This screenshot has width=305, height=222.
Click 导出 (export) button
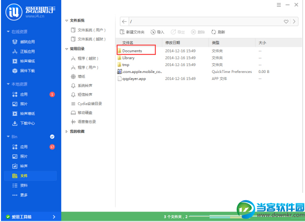(x=177, y=32)
